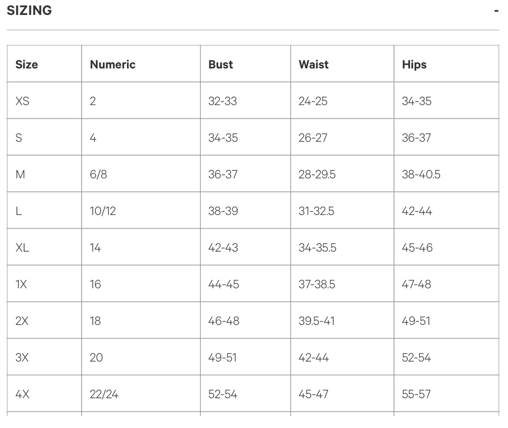The height and width of the screenshot is (428, 508).
Task: Click the Size column header
Action: point(27,64)
